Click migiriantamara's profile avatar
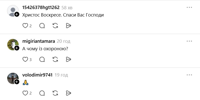Screen dimensions: 200x100 pos(13,44)
